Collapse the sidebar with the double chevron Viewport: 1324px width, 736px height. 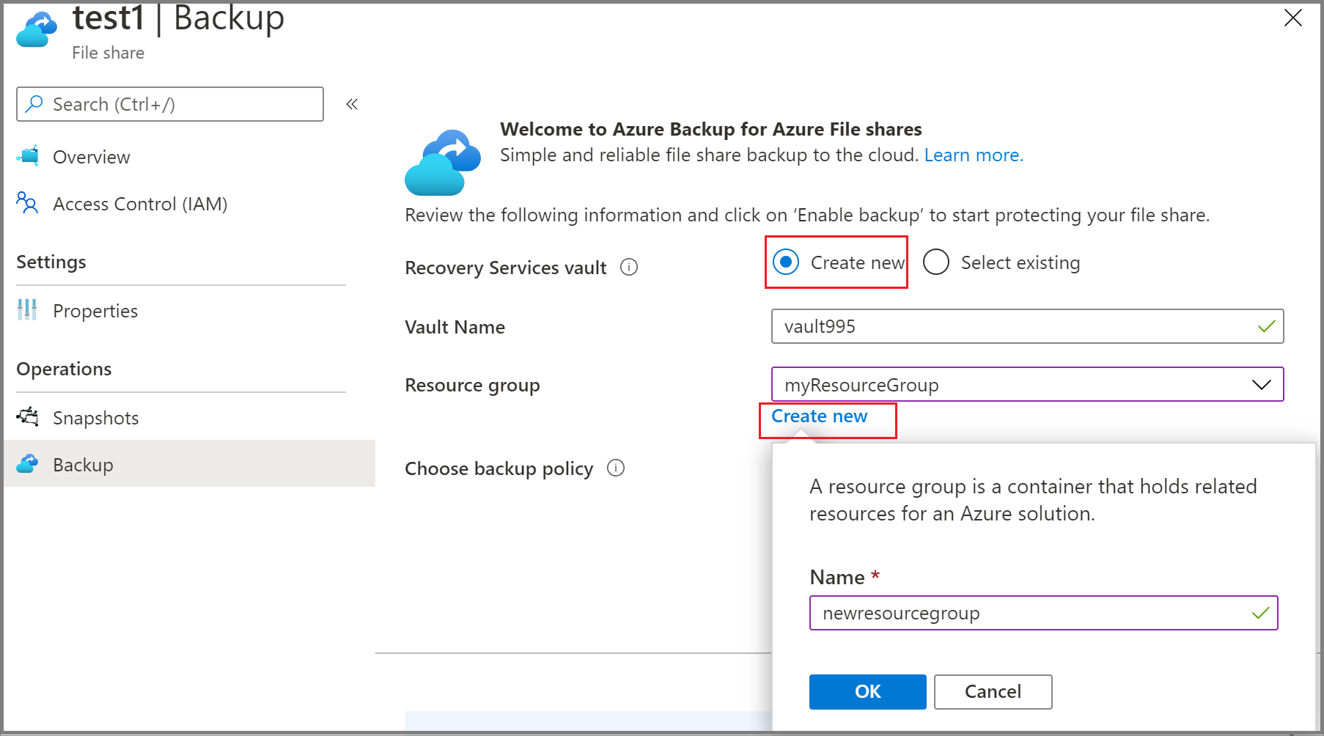(351, 104)
